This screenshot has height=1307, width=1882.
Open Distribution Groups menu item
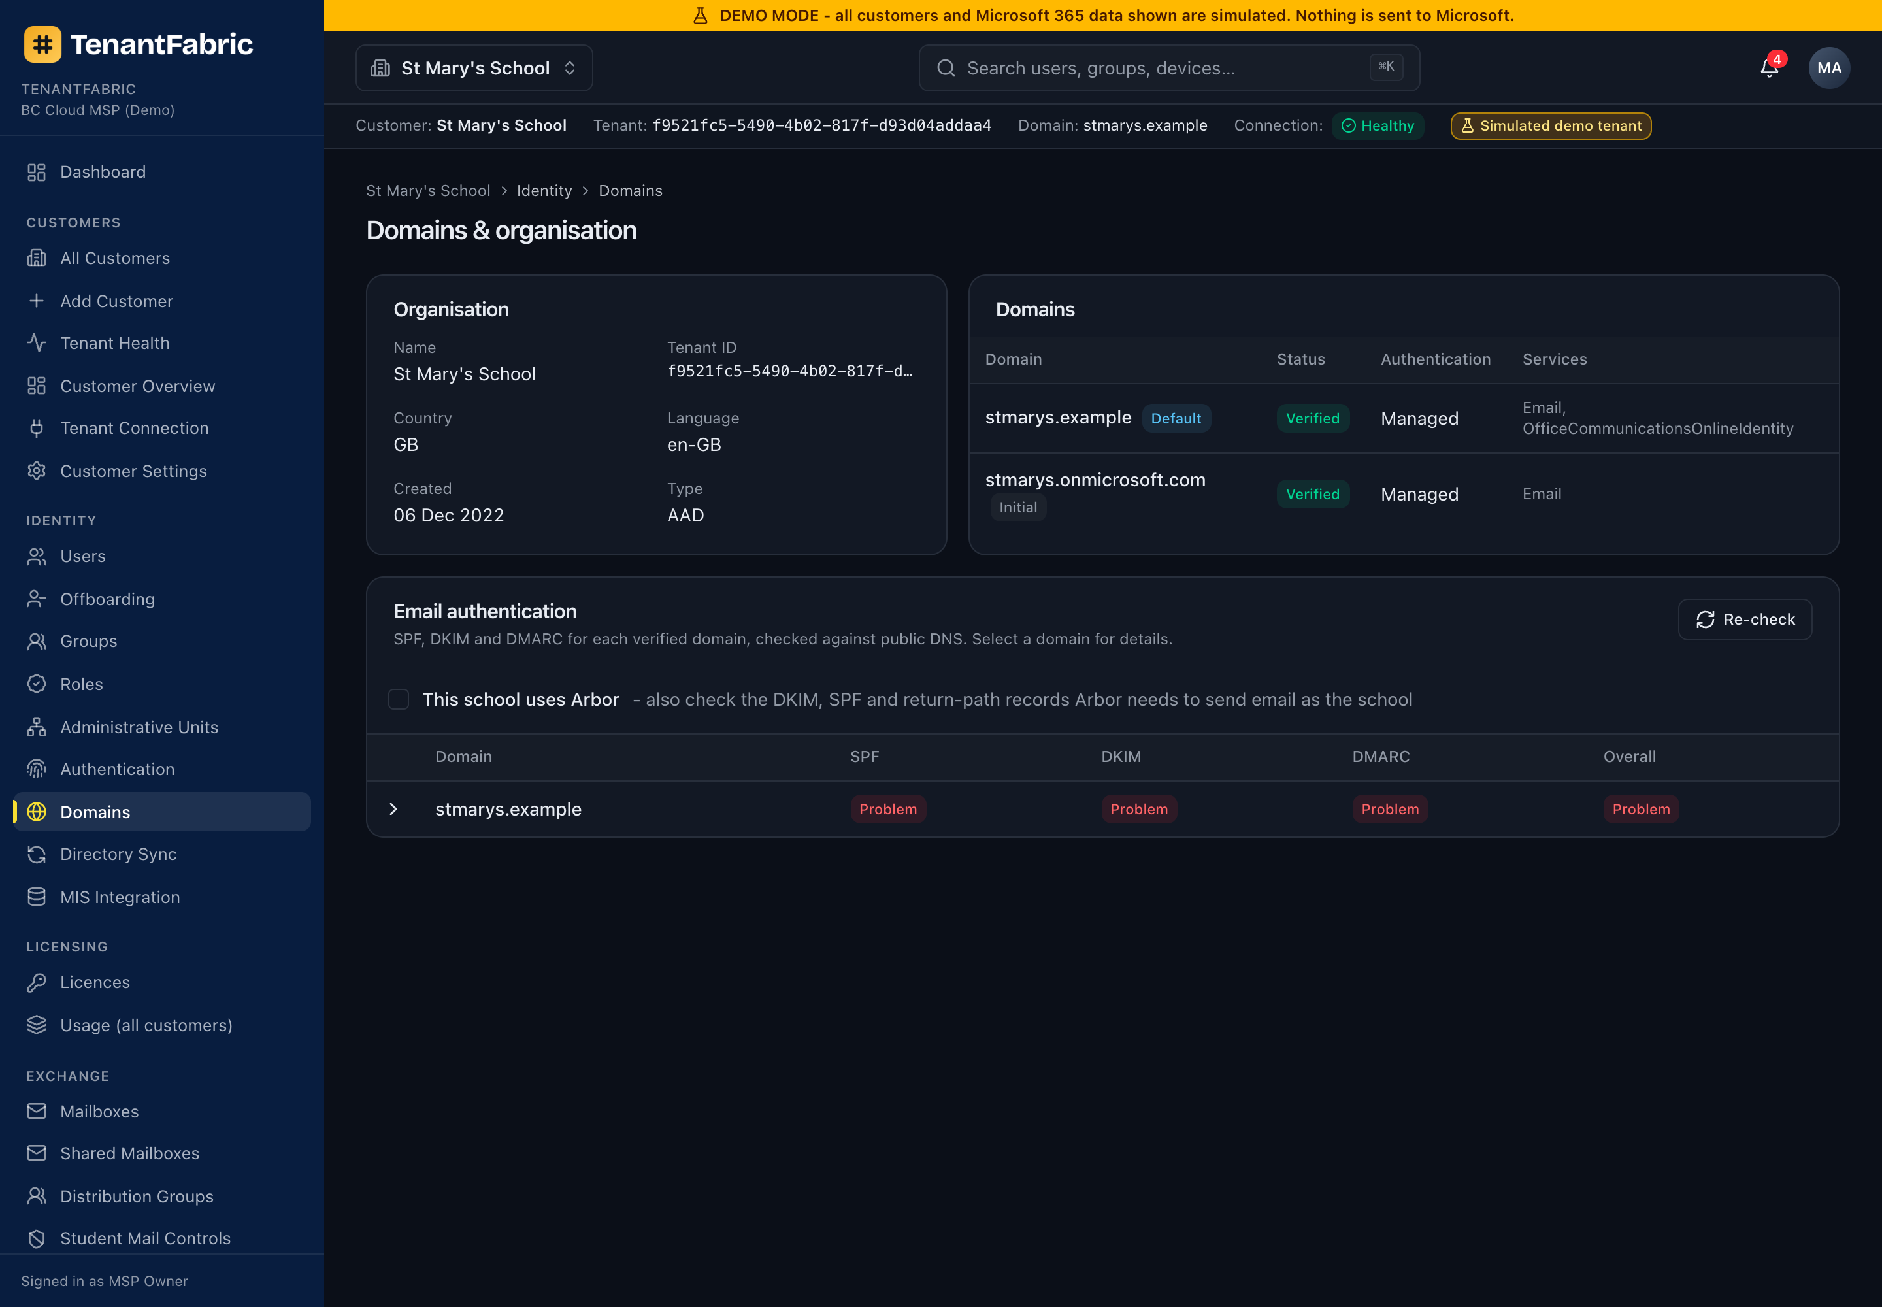coord(162,1197)
